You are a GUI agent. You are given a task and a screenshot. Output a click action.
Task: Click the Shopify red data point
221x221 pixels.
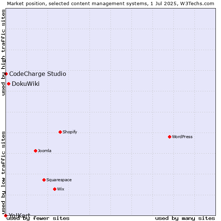(x=60, y=132)
